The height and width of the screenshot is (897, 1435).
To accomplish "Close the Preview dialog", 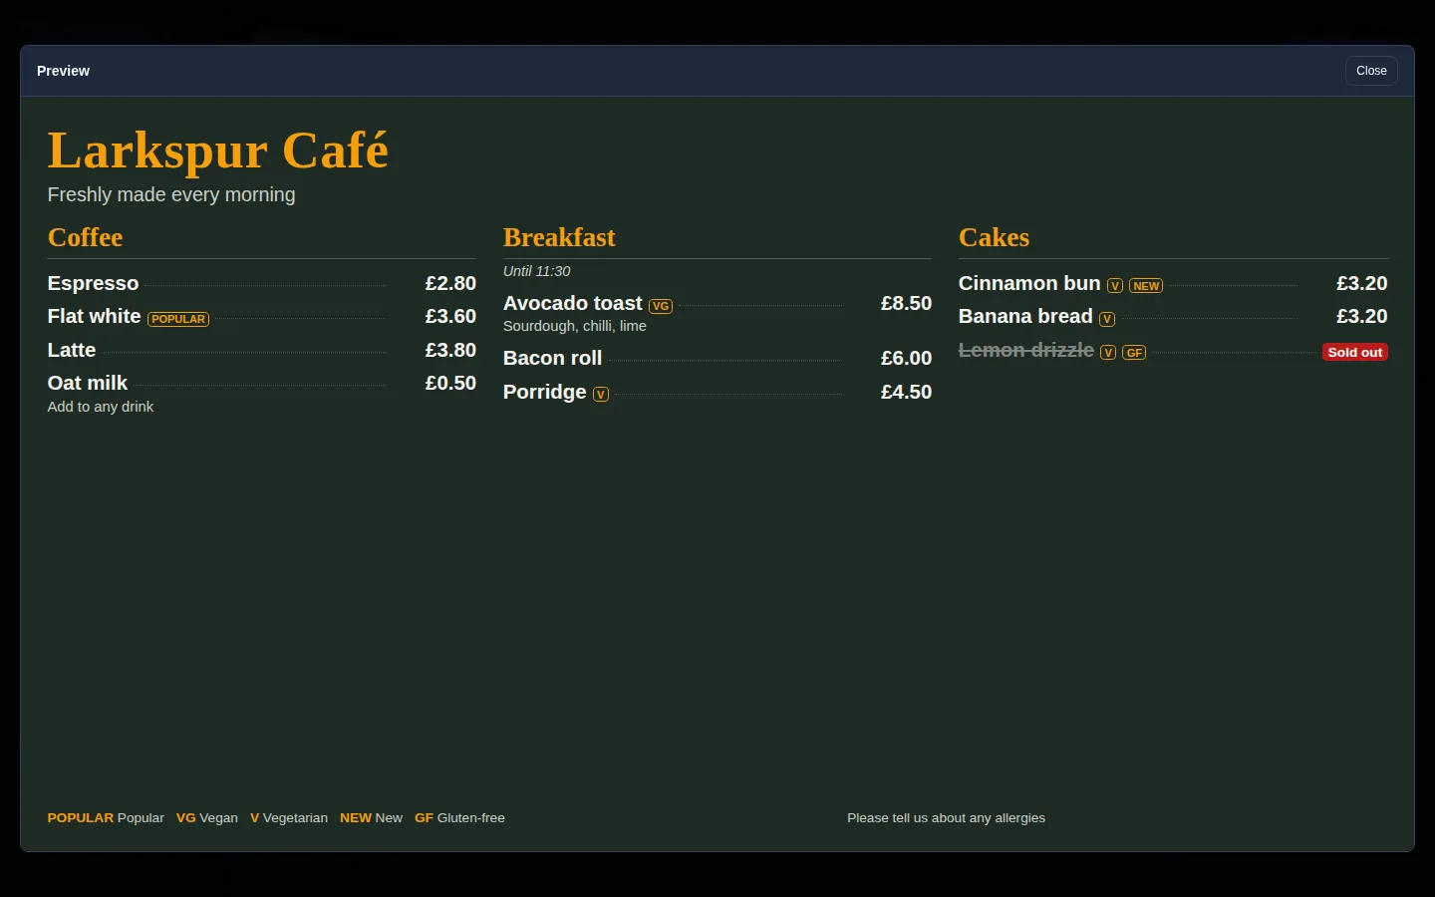I will (1371, 71).
